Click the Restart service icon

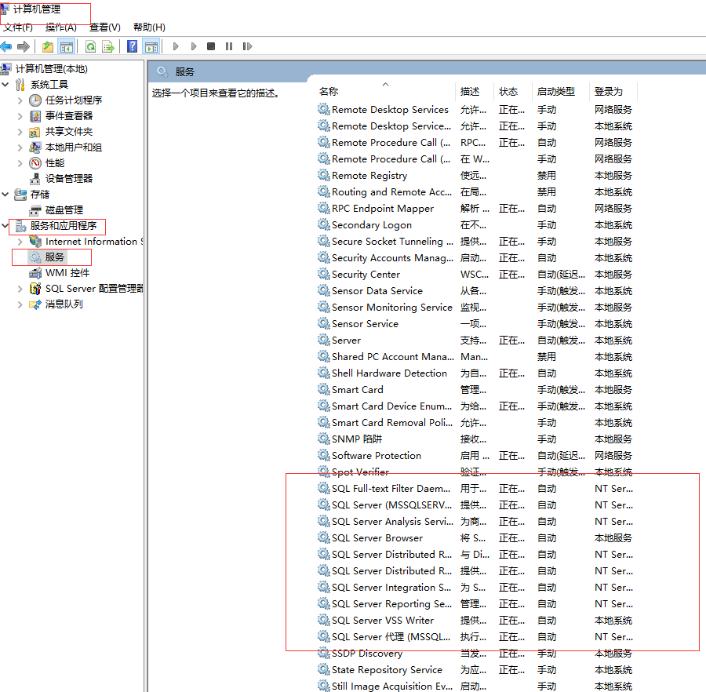coord(247,46)
